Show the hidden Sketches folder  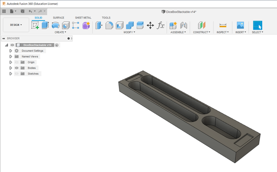coord(17,74)
